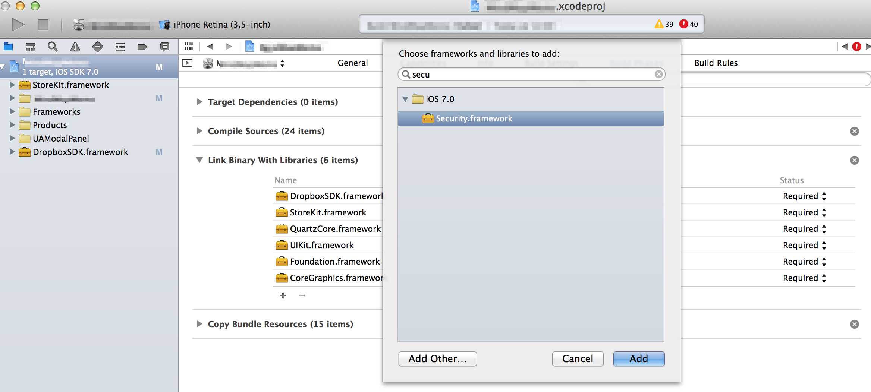Image resolution: width=871 pixels, height=392 pixels.
Task: Expand the UAModalPanel group
Action: 12,138
